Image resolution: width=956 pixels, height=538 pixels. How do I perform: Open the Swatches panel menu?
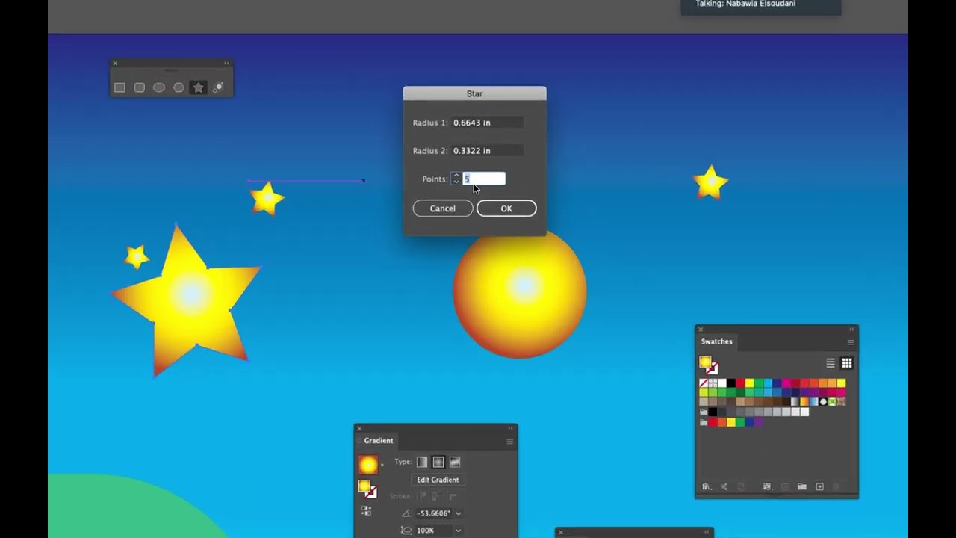pos(851,342)
